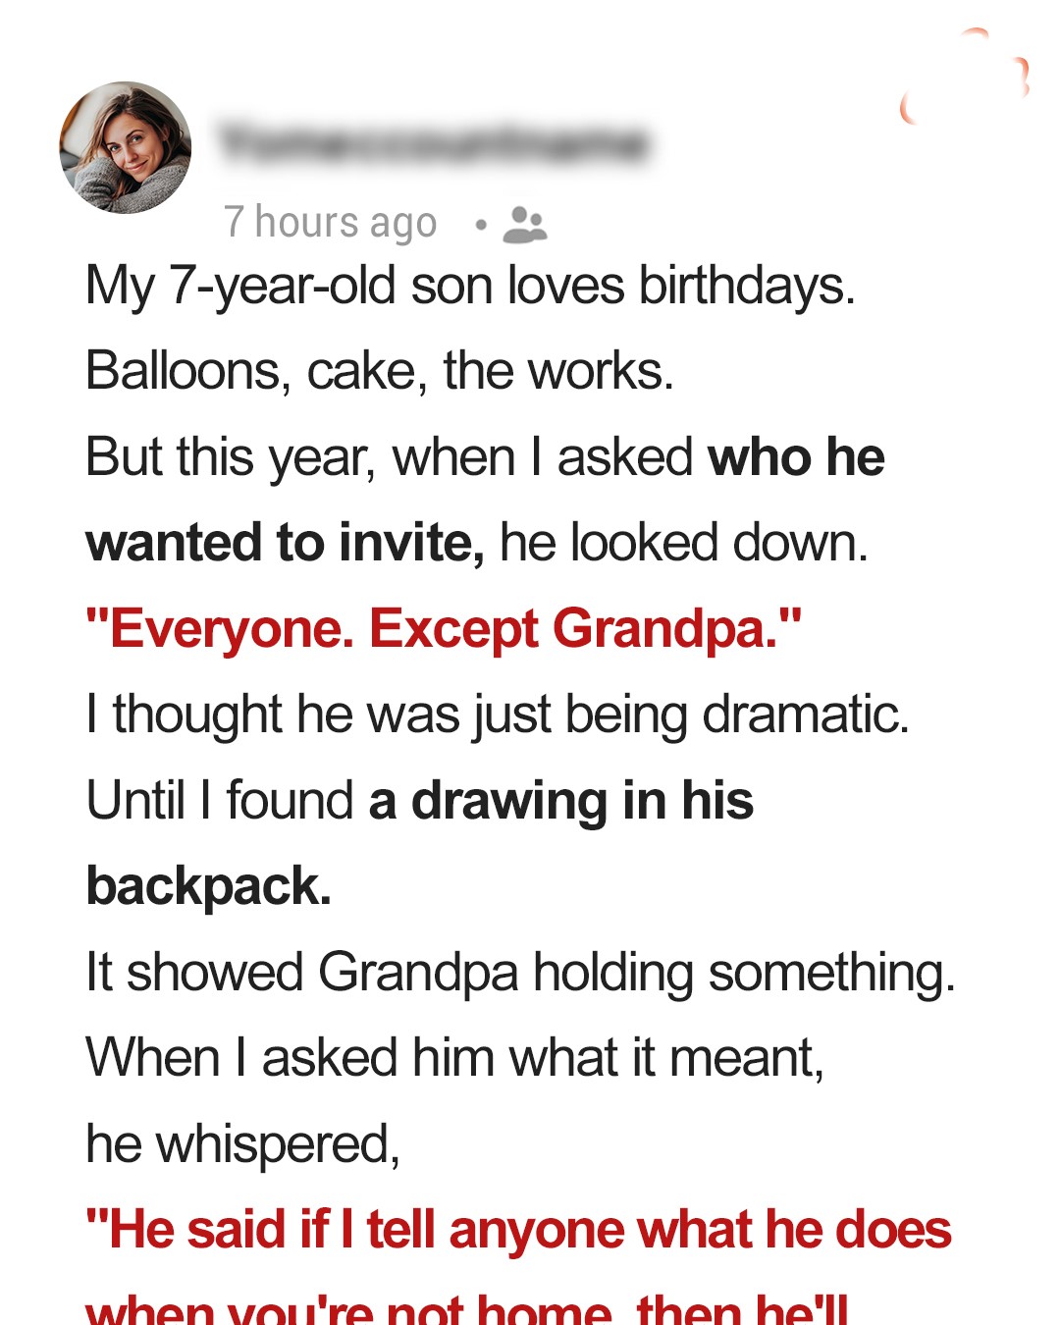Open the post author's profile picture
Screen dimensions: 1060x1325
(x=126, y=147)
